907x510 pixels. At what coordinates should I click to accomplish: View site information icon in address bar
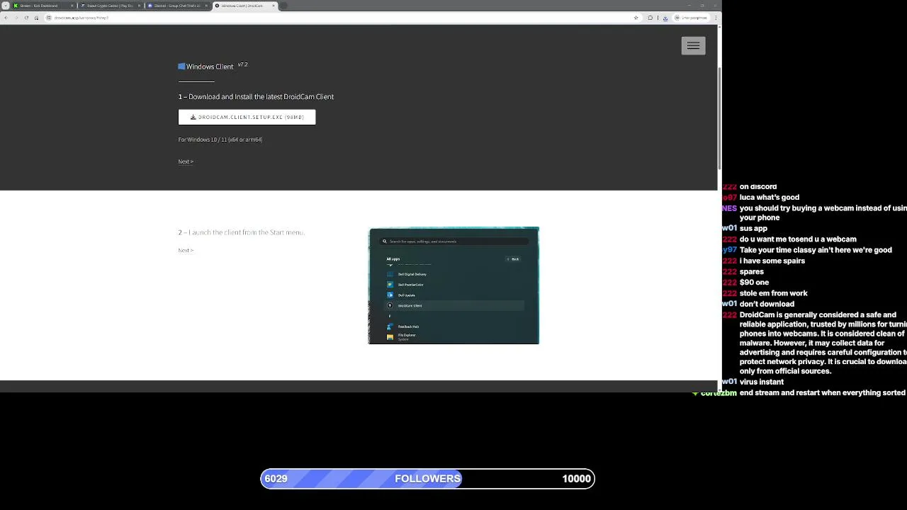[48, 18]
